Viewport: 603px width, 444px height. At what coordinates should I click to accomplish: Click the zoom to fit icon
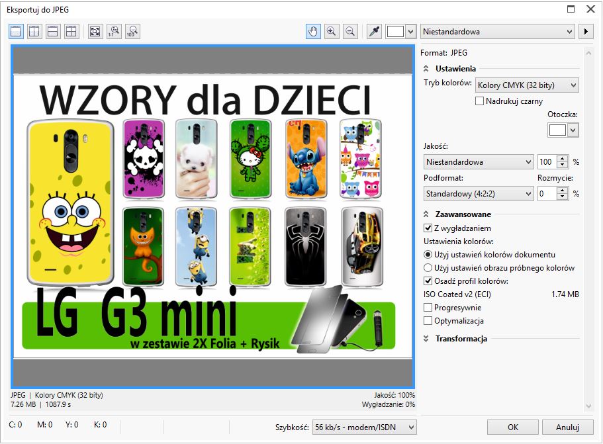point(95,31)
